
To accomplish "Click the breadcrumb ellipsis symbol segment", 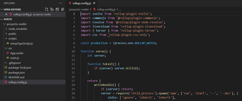I will (x=120, y=10).
